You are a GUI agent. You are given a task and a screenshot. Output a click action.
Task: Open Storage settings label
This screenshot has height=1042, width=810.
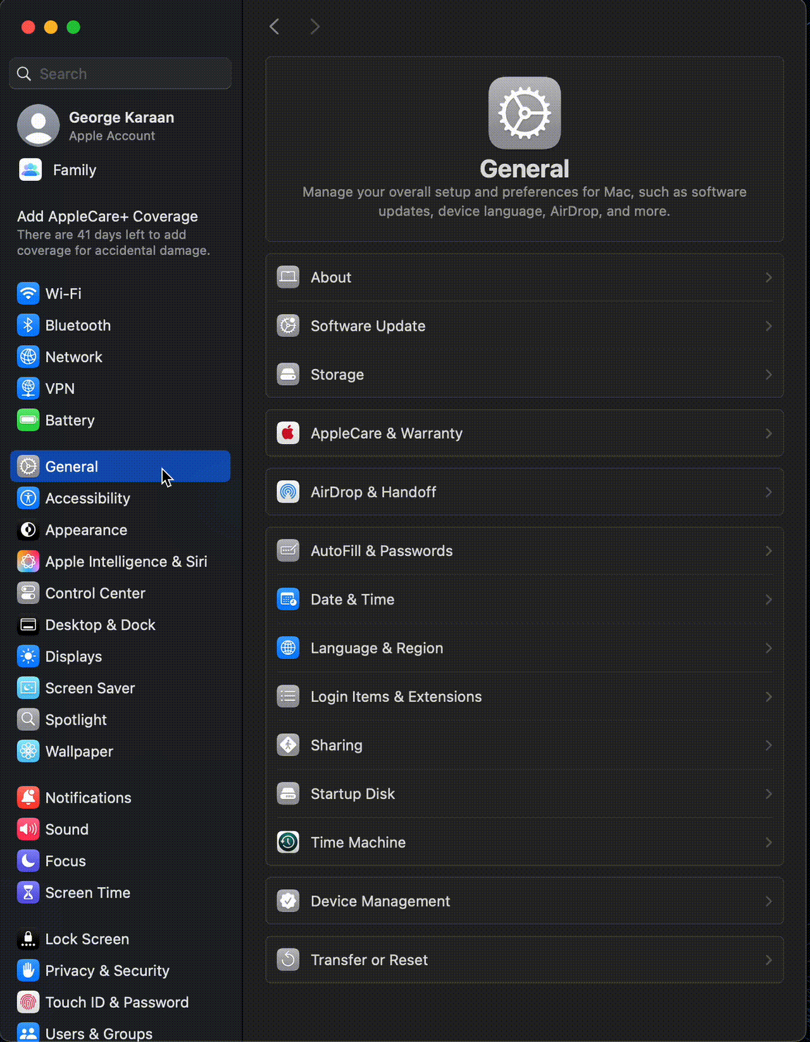pyautogui.click(x=337, y=375)
